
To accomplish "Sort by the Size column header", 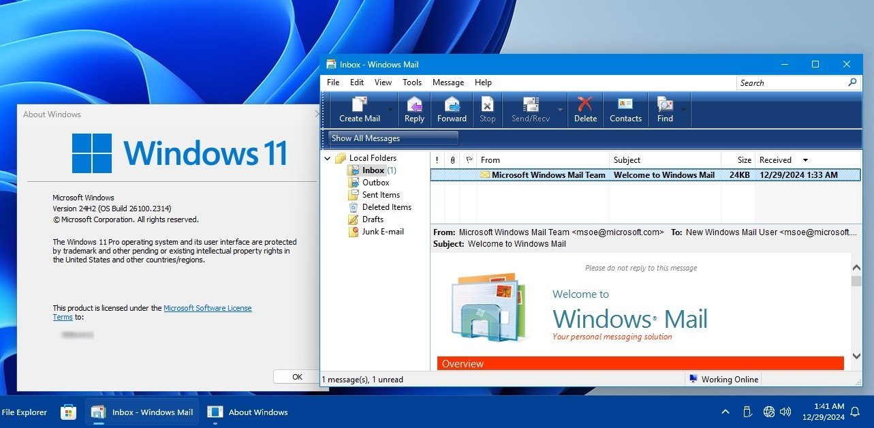I will 738,160.
